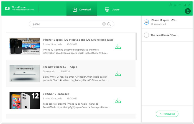Open the hamburger menu icon

[175, 5]
